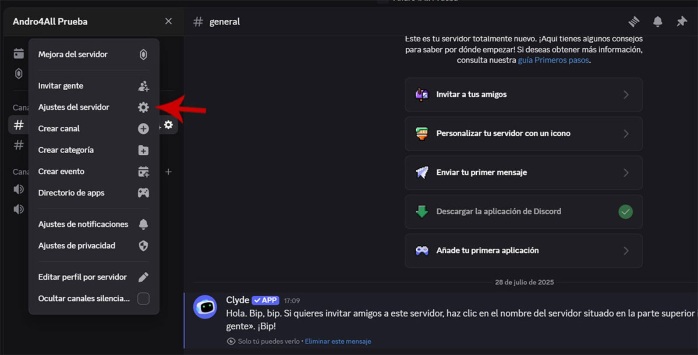The width and height of the screenshot is (698, 355).
Task: Click the controller icon on the Añade tu primera aplicación card
Action: (422, 250)
